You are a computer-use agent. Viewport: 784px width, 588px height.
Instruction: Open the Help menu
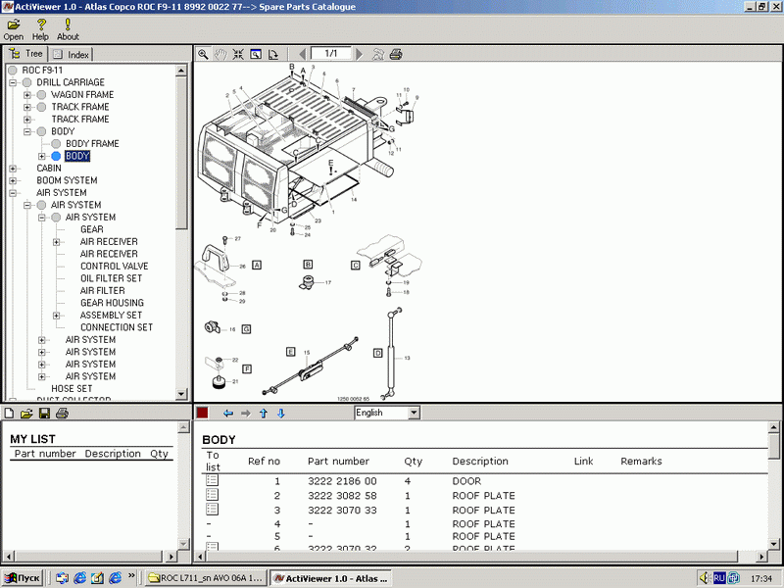point(40,29)
